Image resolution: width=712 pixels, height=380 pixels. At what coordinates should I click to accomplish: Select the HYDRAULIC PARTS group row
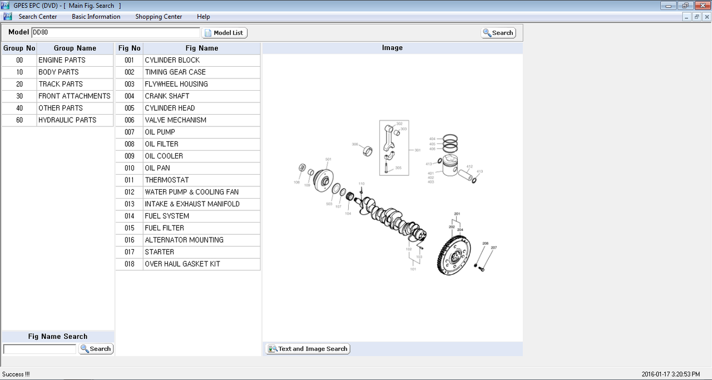(x=58, y=120)
